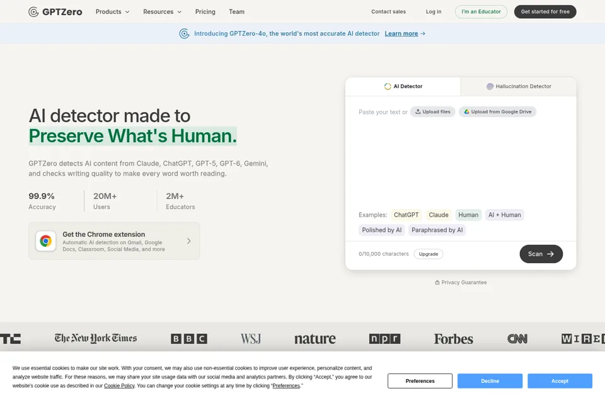Viewport: 605px width, 403px height.
Task: Click the 99.9% Accuracy stat
Action: pos(42,201)
